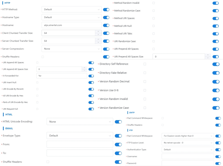
Task: Open the HTML Unicode Encoding dropdown
Action: pyautogui.click(x=80, y=122)
